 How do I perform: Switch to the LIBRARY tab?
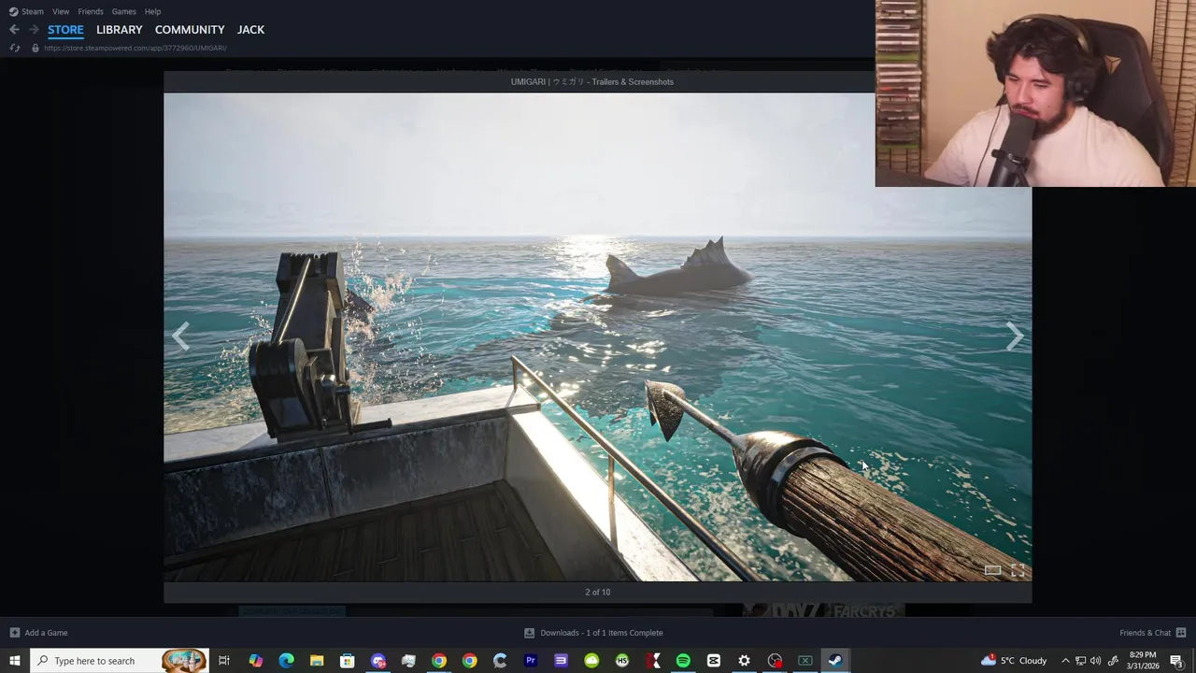120,30
